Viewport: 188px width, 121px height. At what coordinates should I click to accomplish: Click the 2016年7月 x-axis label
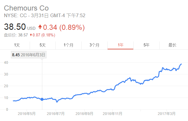coord(56,113)
